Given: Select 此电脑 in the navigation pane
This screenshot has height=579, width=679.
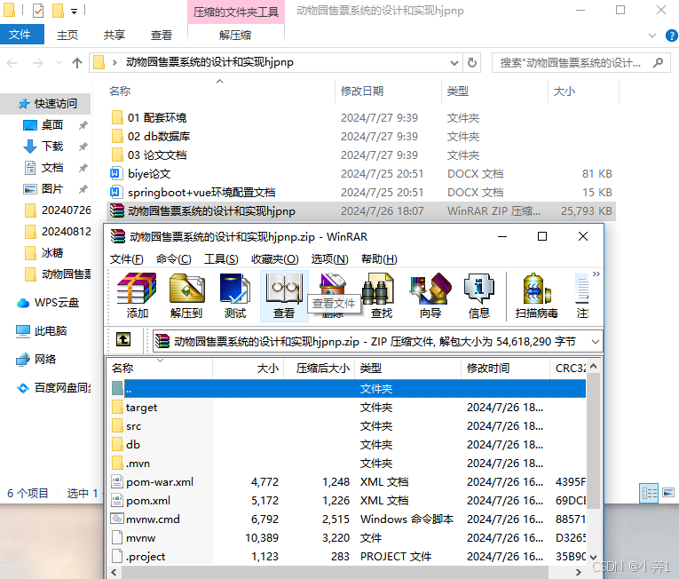Looking at the screenshot, I should click(x=42, y=331).
